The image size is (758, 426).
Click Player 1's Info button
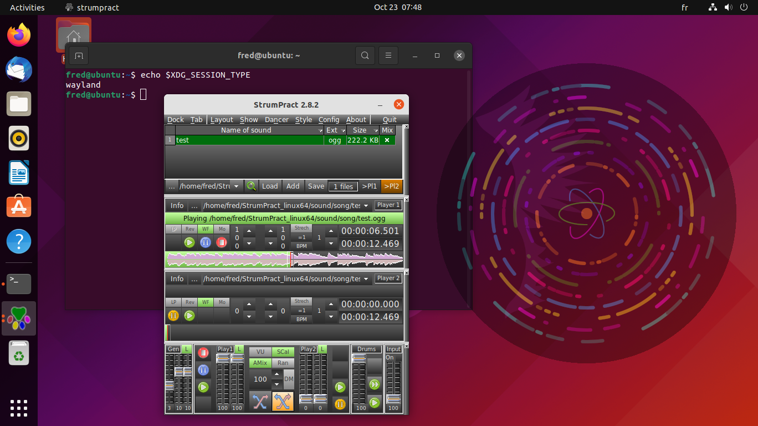[x=177, y=206]
